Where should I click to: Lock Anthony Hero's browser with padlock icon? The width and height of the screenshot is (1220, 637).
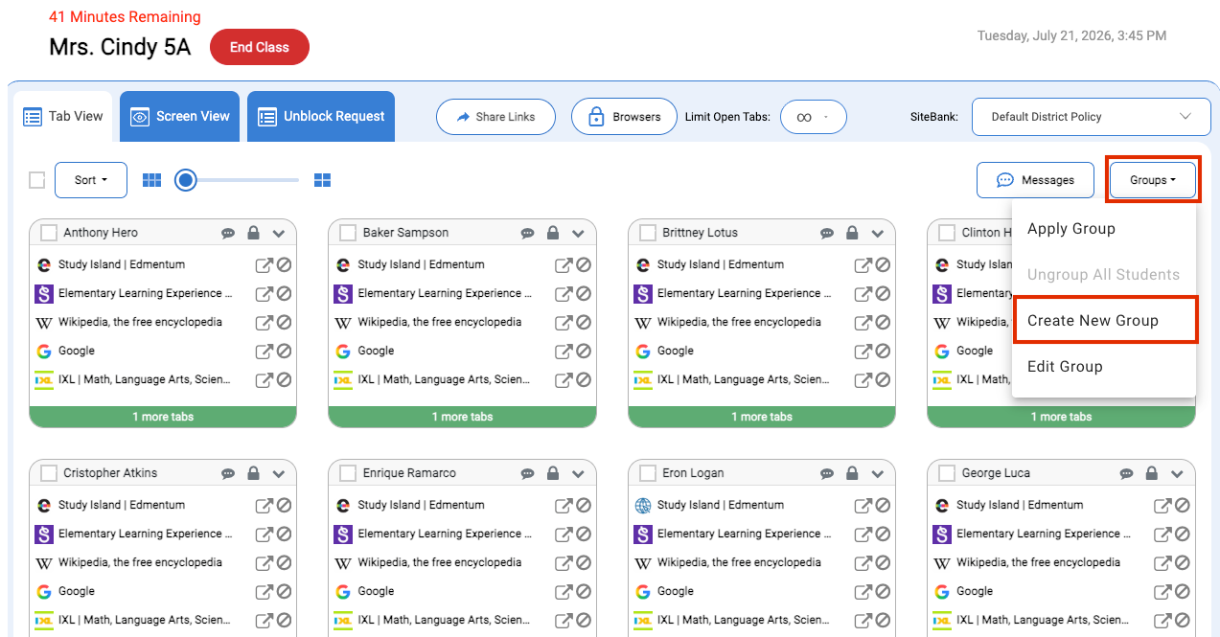(253, 233)
